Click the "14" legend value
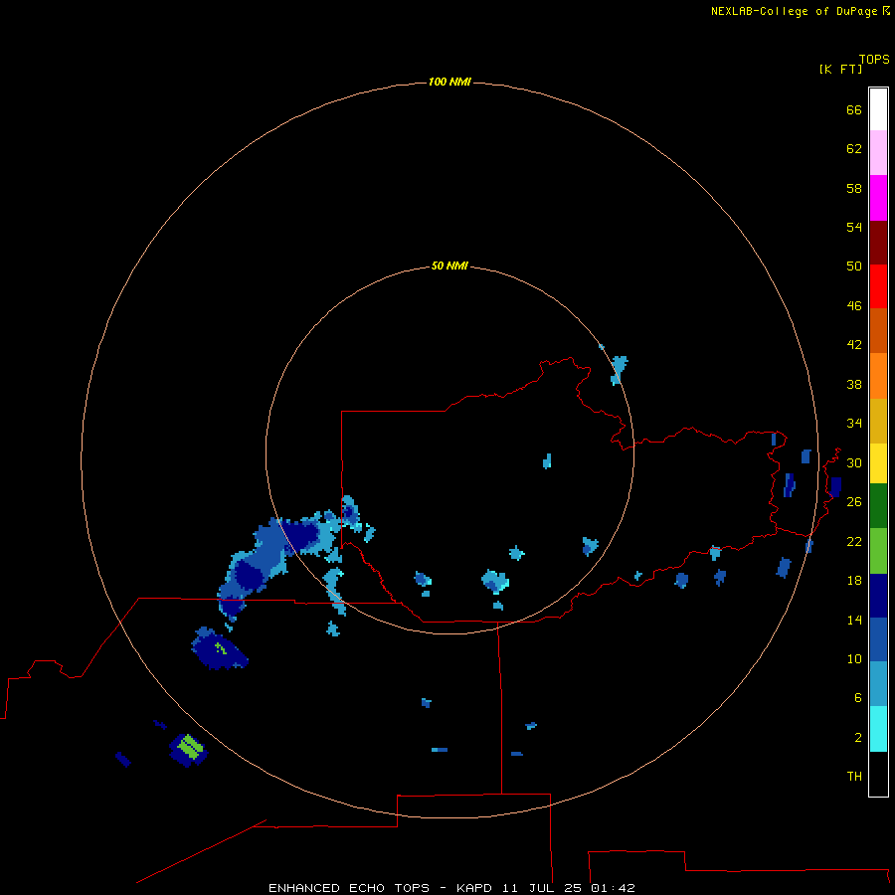The height and width of the screenshot is (895, 895). point(854,620)
